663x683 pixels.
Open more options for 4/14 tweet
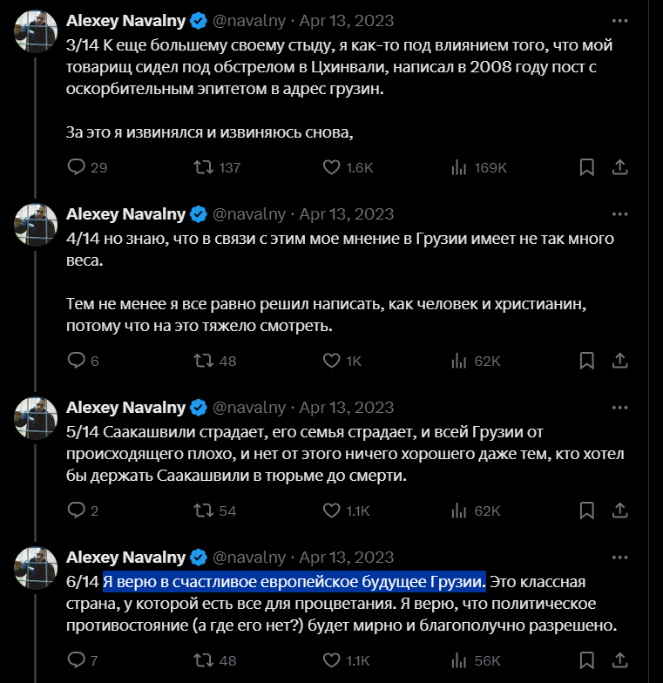coord(619,213)
